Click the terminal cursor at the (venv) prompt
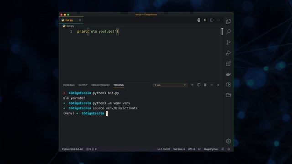The width and height of the screenshot is (292, 164). point(107,113)
